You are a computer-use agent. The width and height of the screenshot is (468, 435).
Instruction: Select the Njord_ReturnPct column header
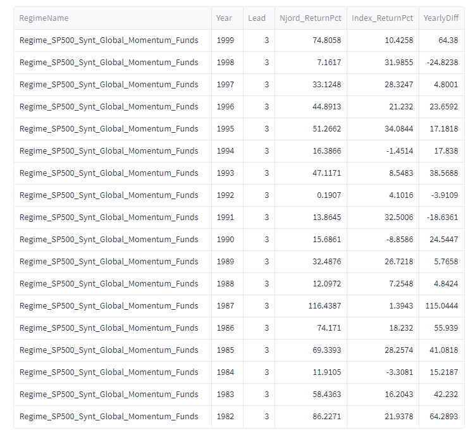click(x=311, y=18)
